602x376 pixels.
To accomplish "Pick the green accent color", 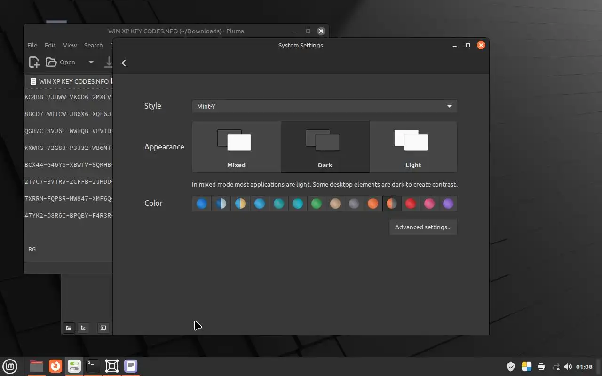I will 317,204.
